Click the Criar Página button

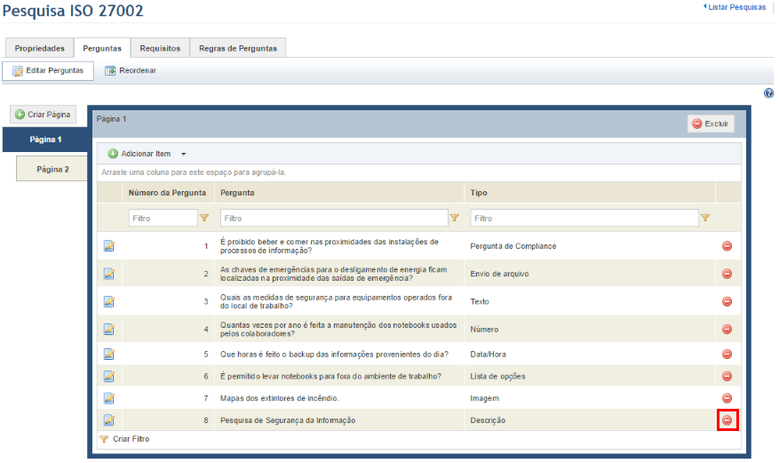(44, 115)
